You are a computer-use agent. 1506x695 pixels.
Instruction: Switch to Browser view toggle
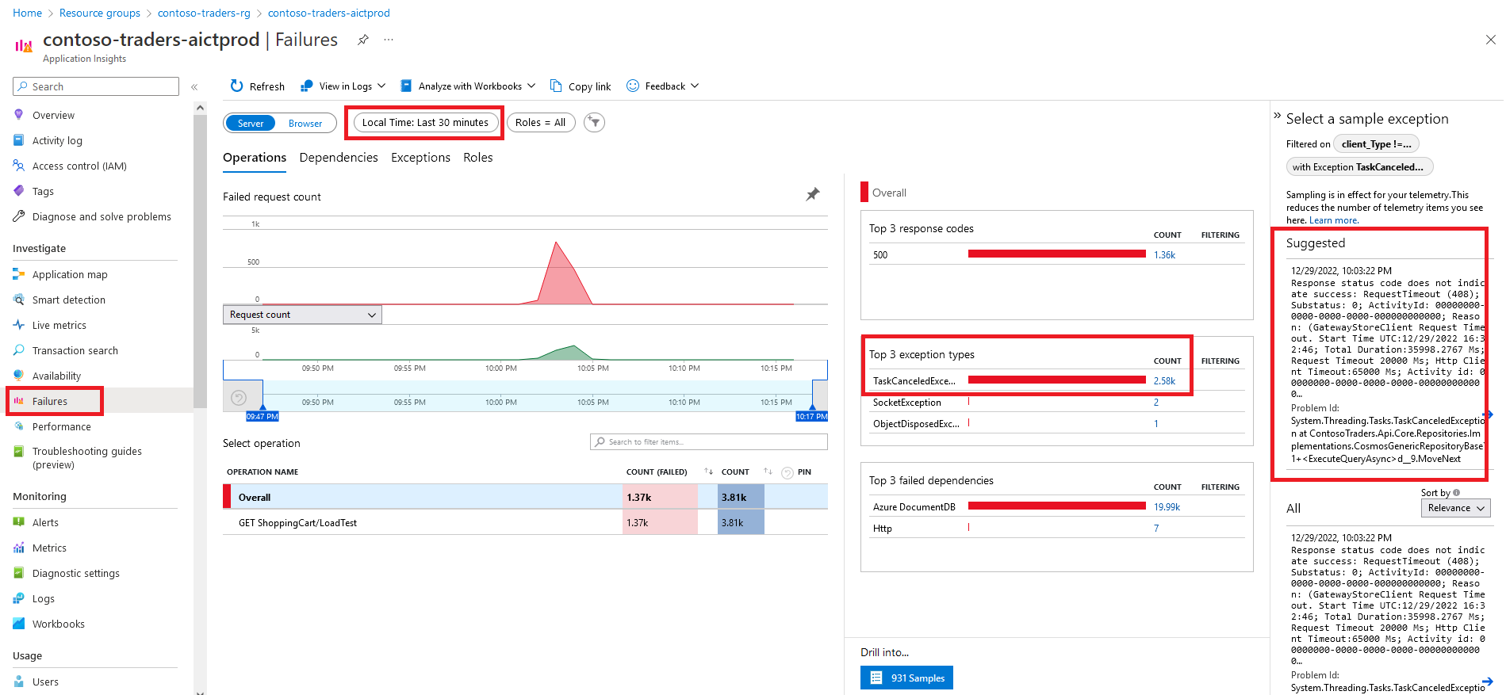[305, 123]
